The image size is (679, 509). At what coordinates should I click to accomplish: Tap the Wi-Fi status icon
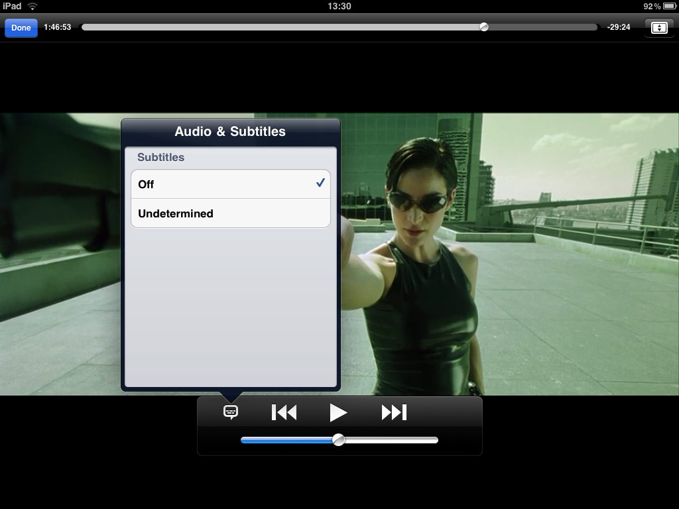(x=32, y=6)
